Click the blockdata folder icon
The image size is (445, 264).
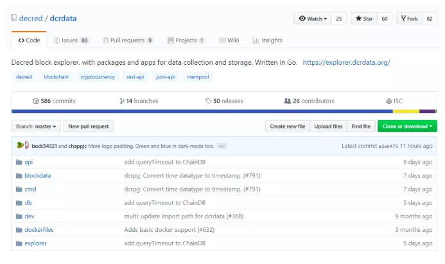[x=19, y=176]
